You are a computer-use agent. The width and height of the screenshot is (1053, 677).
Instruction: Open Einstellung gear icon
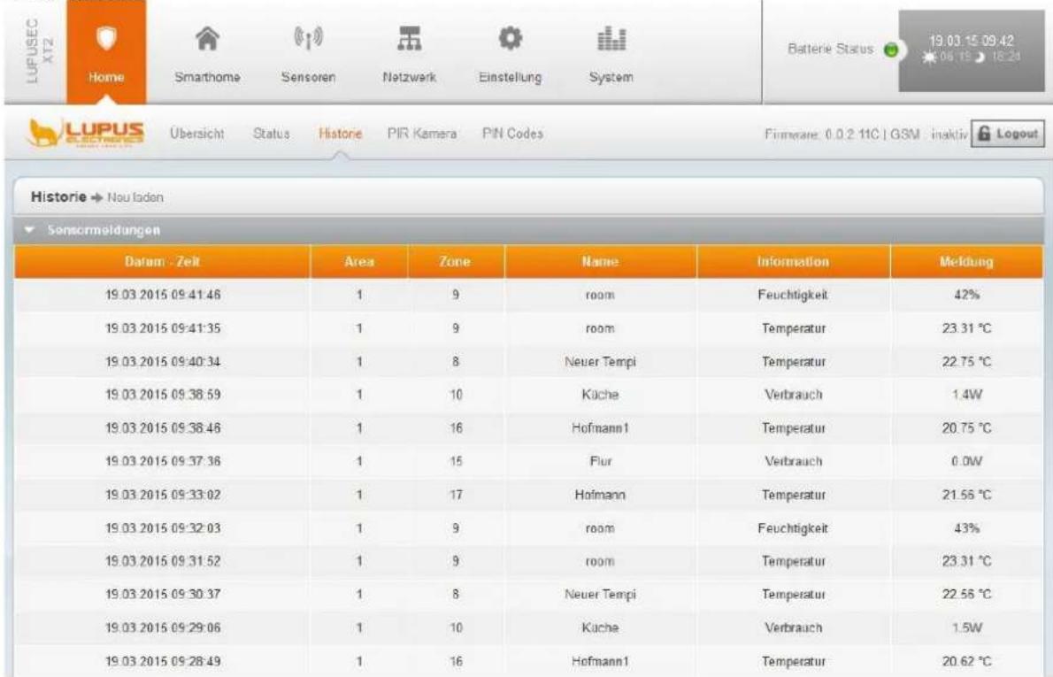(511, 38)
